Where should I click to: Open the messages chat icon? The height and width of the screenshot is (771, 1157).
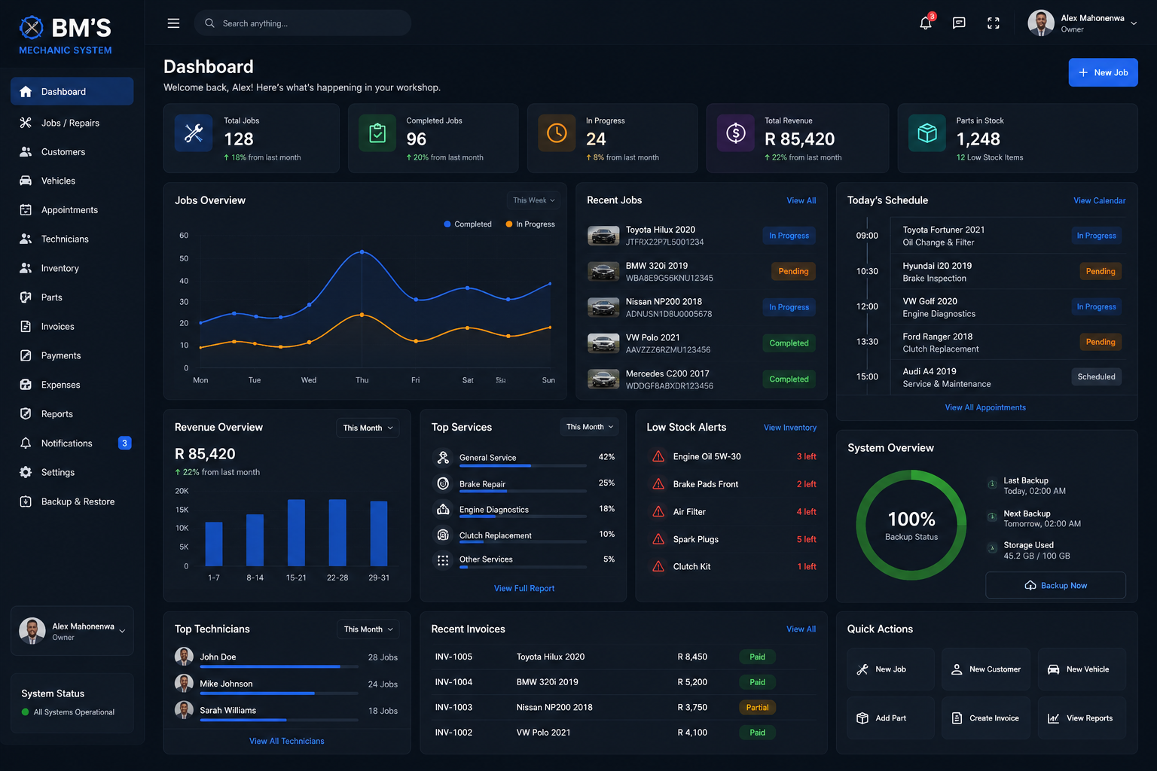959,23
